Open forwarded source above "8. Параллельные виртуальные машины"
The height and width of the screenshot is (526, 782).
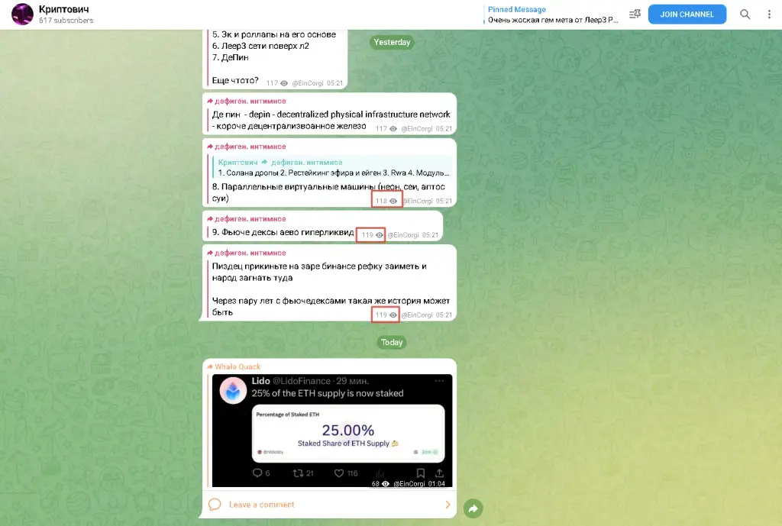(247, 147)
